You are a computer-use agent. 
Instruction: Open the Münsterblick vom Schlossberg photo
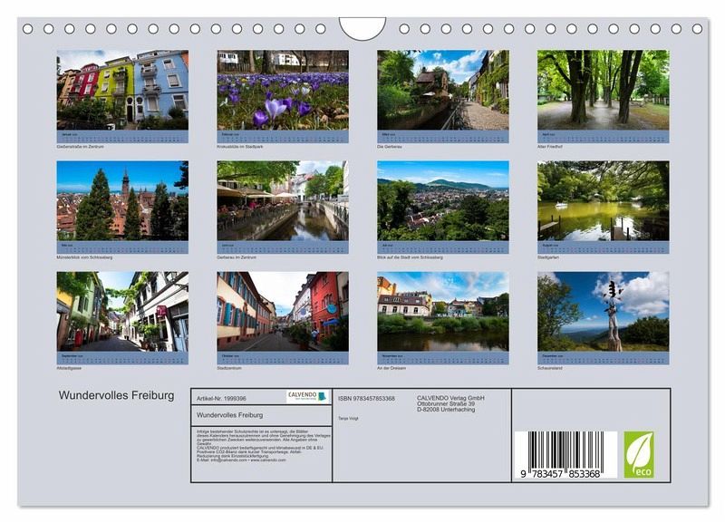click(122, 200)
